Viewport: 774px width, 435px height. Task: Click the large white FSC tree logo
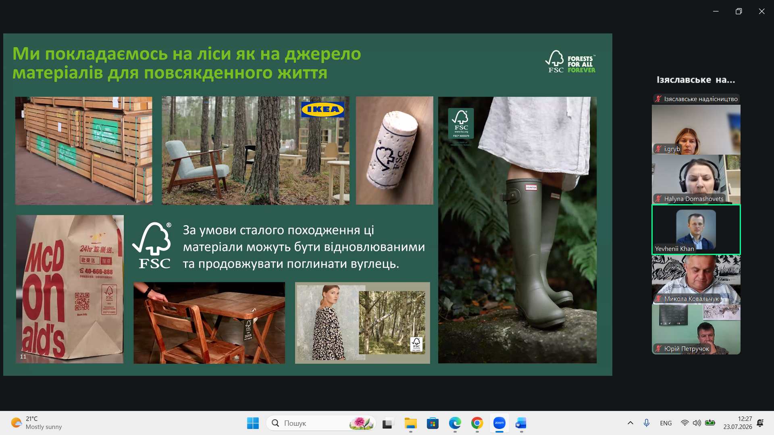point(152,245)
